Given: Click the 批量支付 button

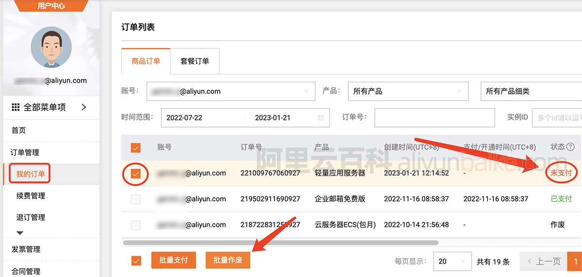Looking at the screenshot, I should click(x=174, y=260).
